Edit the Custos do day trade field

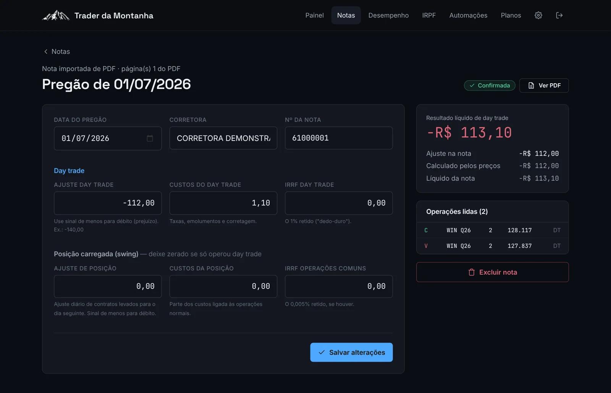[223, 203]
